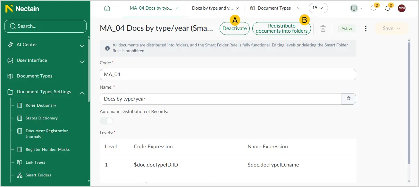This screenshot has height=187, width=419.
Task: Click the screen mode icon in header
Action: [x=354, y=8]
